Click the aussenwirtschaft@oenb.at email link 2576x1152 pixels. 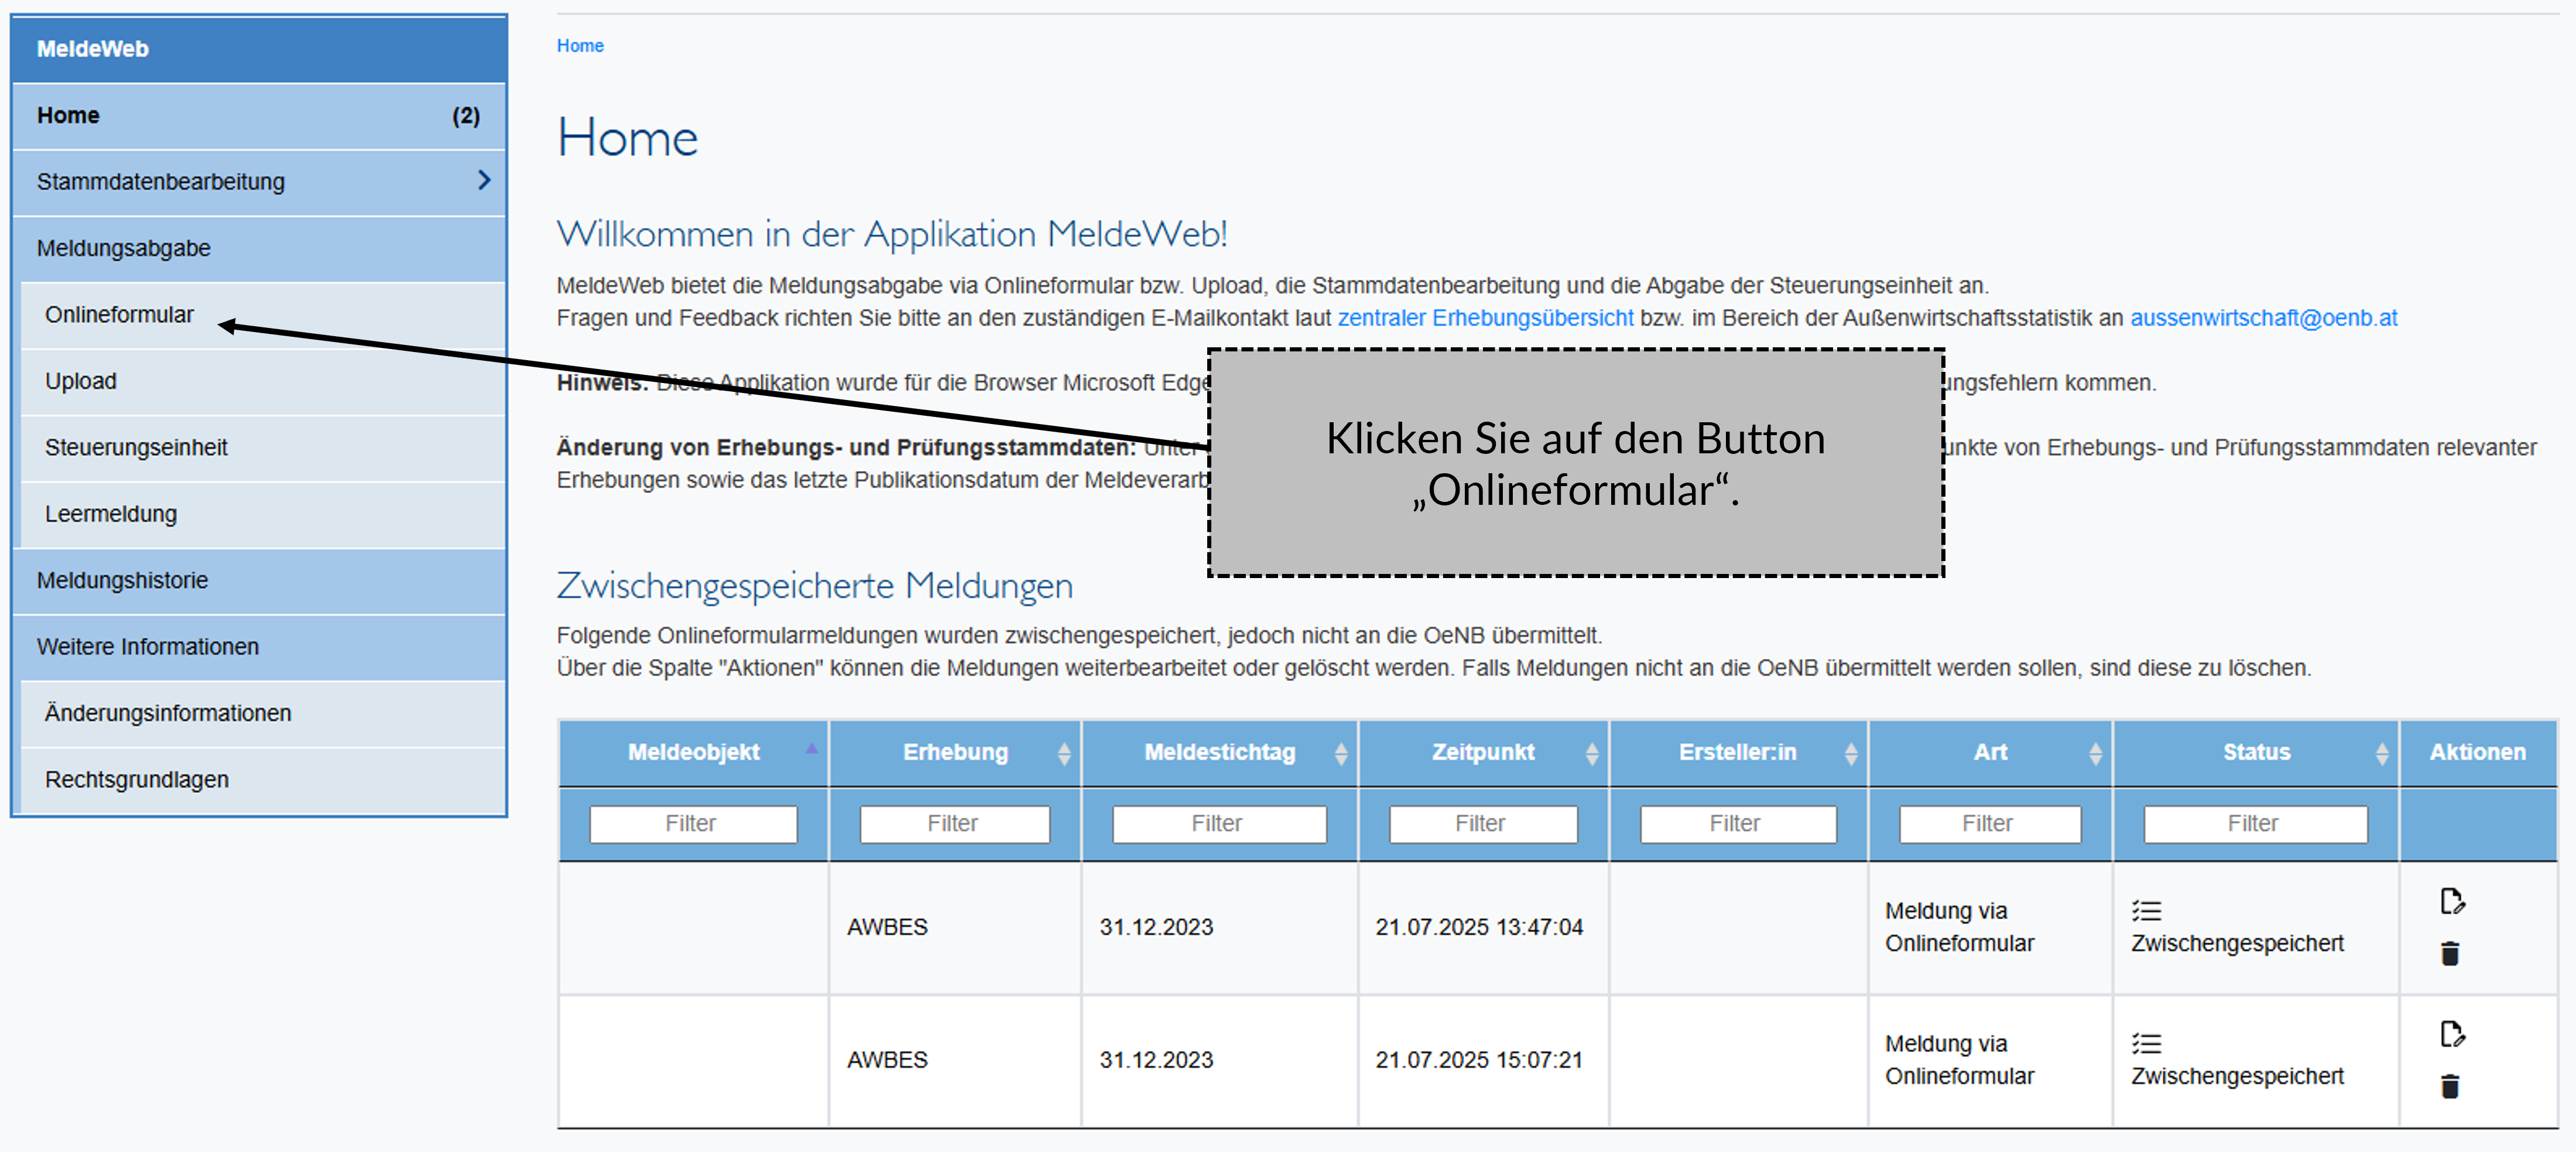coord(2263,318)
